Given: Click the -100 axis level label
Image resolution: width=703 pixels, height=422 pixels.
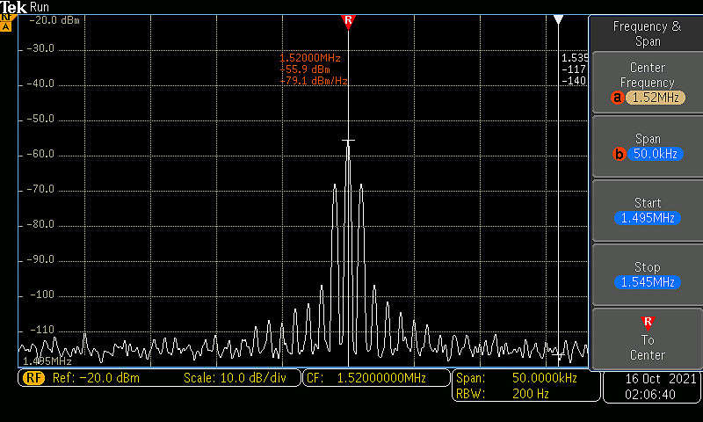Looking at the screenshot, I should pyautogui.click(x=41, y=295).
